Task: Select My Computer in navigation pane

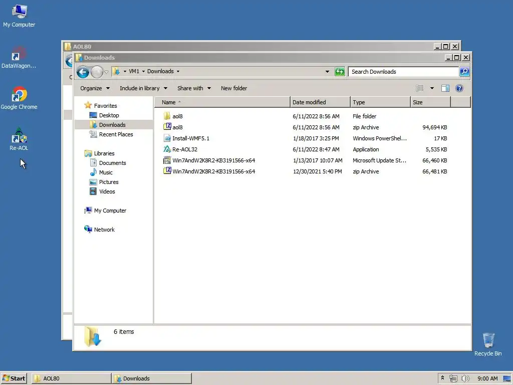Action: coord(105,211)
